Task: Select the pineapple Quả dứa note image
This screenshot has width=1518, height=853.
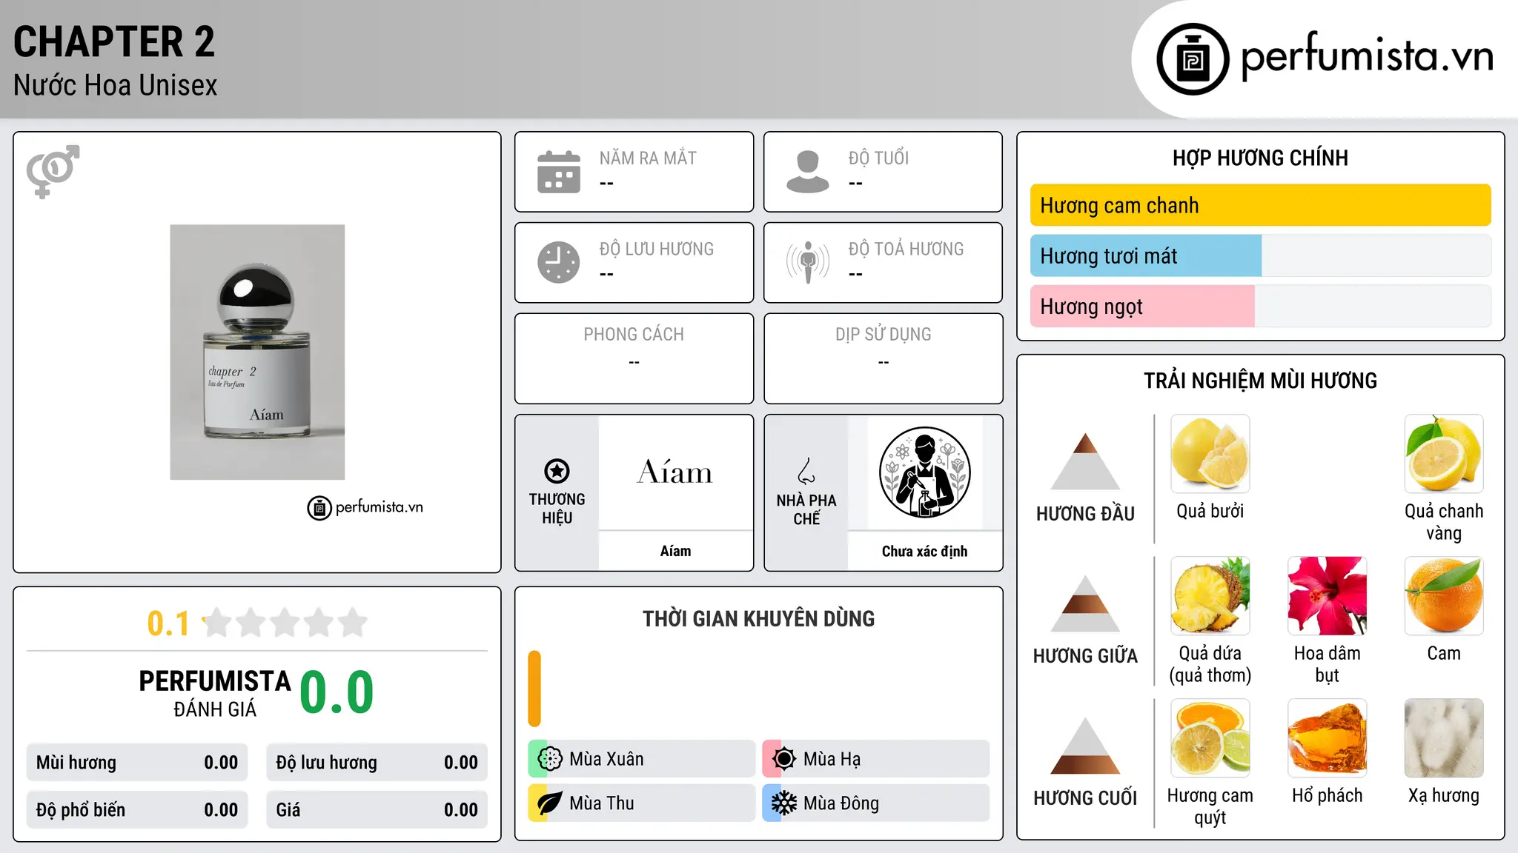Action: (1210, 596)
